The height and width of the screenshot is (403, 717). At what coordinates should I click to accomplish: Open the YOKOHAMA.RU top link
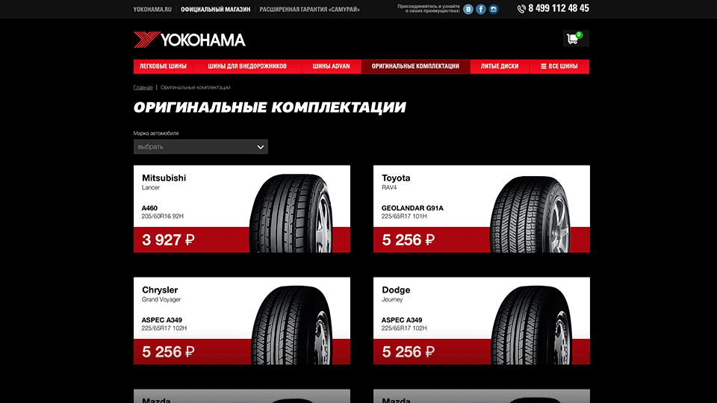152,9
